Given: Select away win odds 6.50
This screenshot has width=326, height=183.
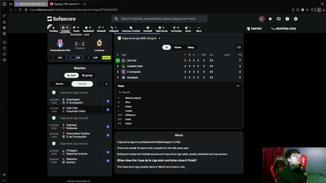Looking at the screenshot, I should (x=92, y=58).
